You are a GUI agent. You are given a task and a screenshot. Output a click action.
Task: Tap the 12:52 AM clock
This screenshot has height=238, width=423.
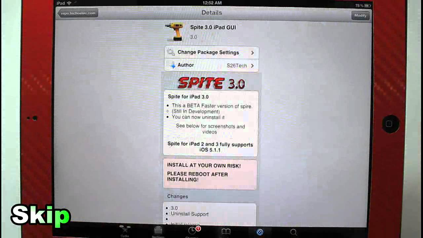212,3
